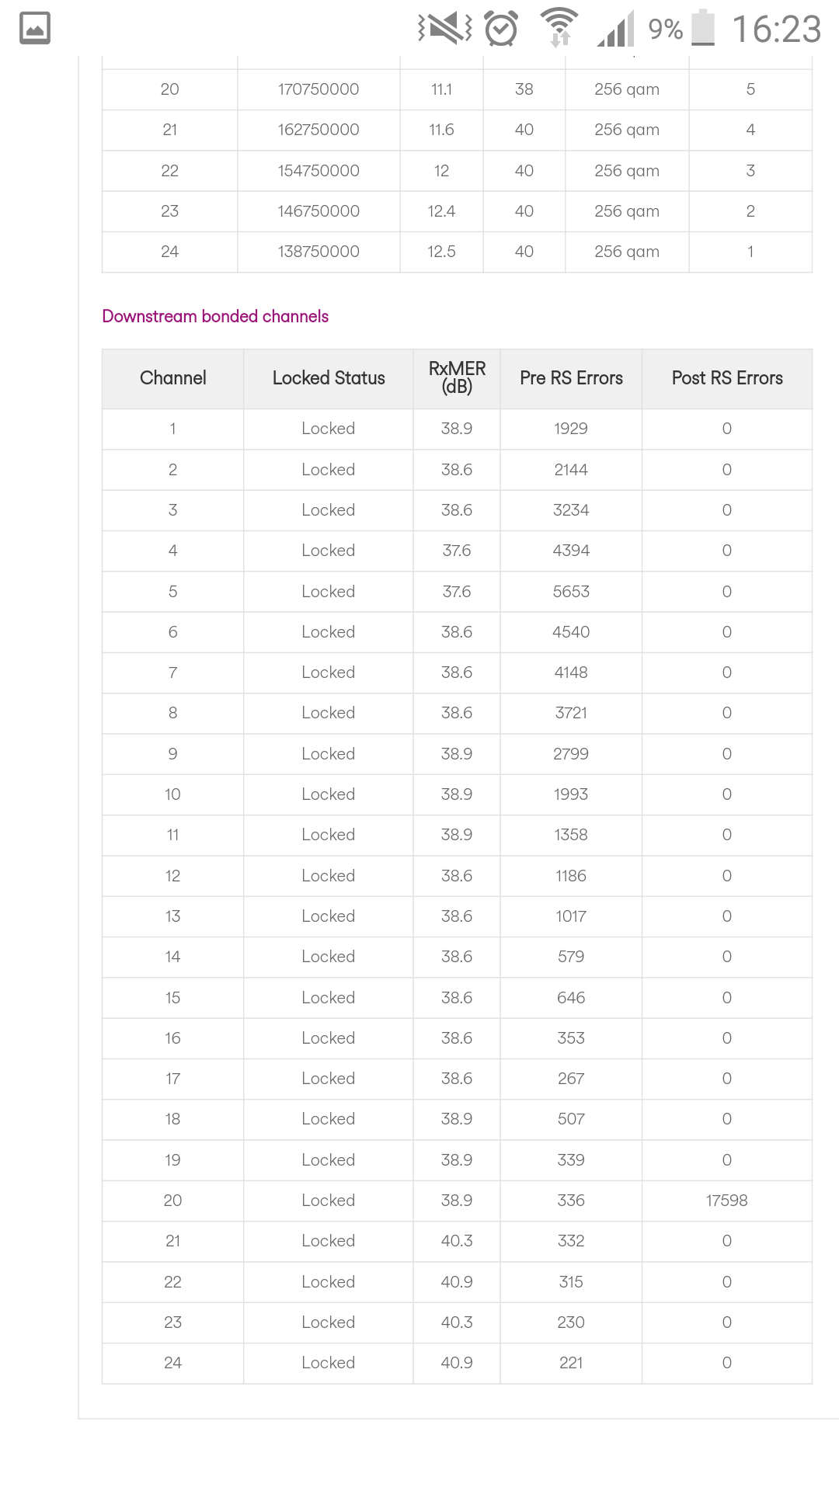Select the Locked status for channel 1
Screen dimensions: 839x1491
coord(329,429)
